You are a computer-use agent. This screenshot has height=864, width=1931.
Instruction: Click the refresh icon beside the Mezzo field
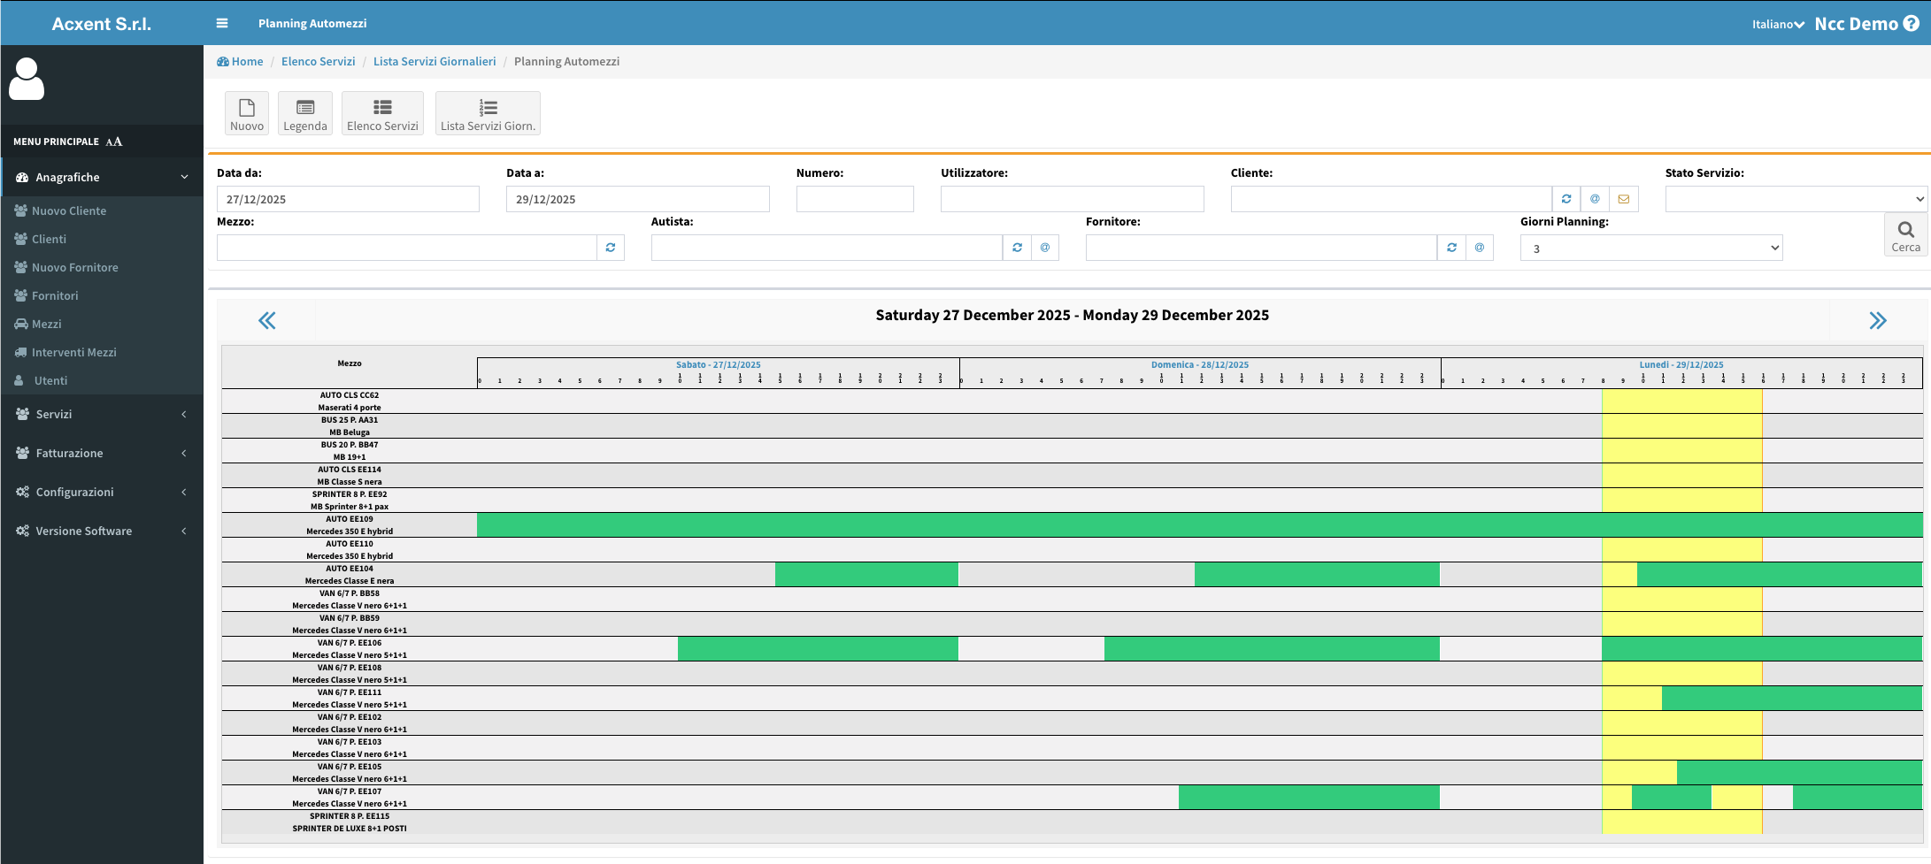(x=611, y=248)
